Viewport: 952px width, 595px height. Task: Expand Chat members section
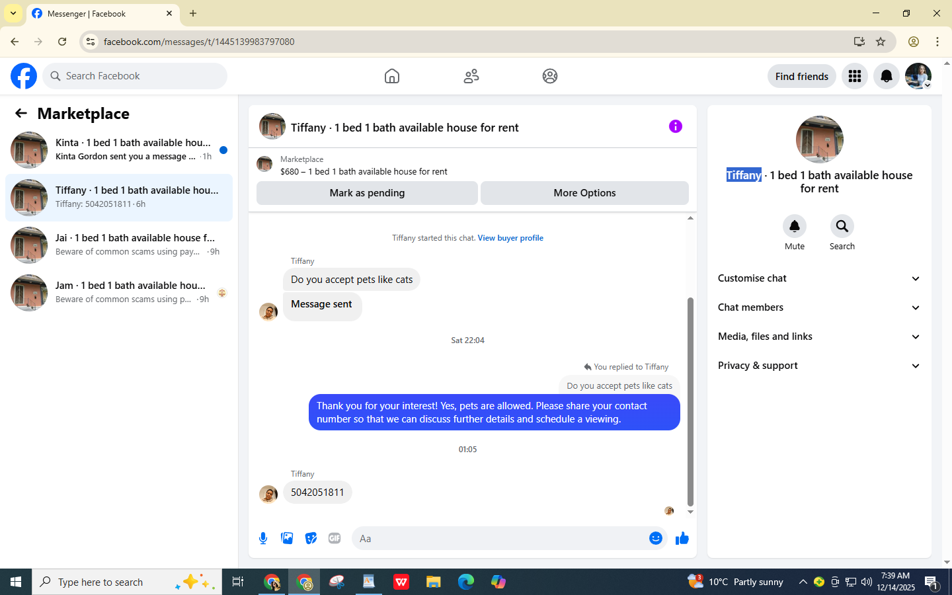[820, 307]
